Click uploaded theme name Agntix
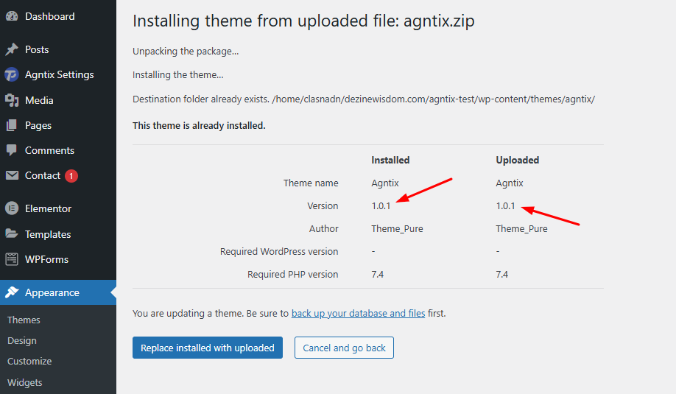The height and width of the screenshot is (394, 676). tap(510, 183)
